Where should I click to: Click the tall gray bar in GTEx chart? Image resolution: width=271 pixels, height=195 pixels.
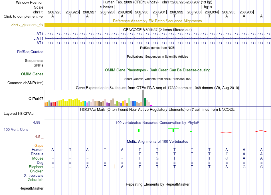click(x=143, y=98)
